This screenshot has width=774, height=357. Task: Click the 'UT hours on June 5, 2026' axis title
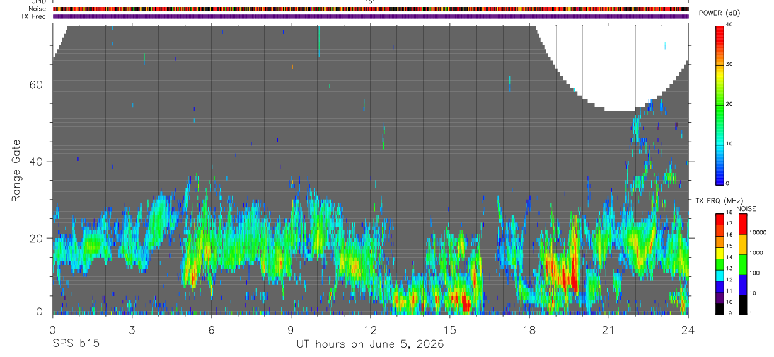[370, 344]
